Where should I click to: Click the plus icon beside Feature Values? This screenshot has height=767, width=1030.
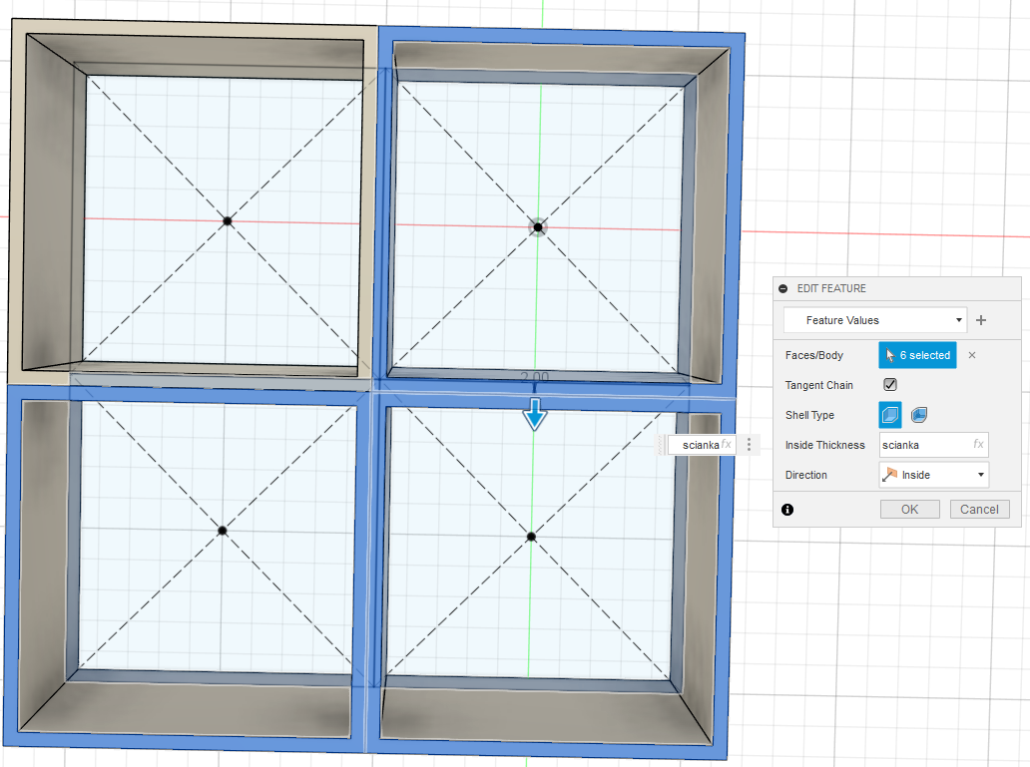pos(981,320)
